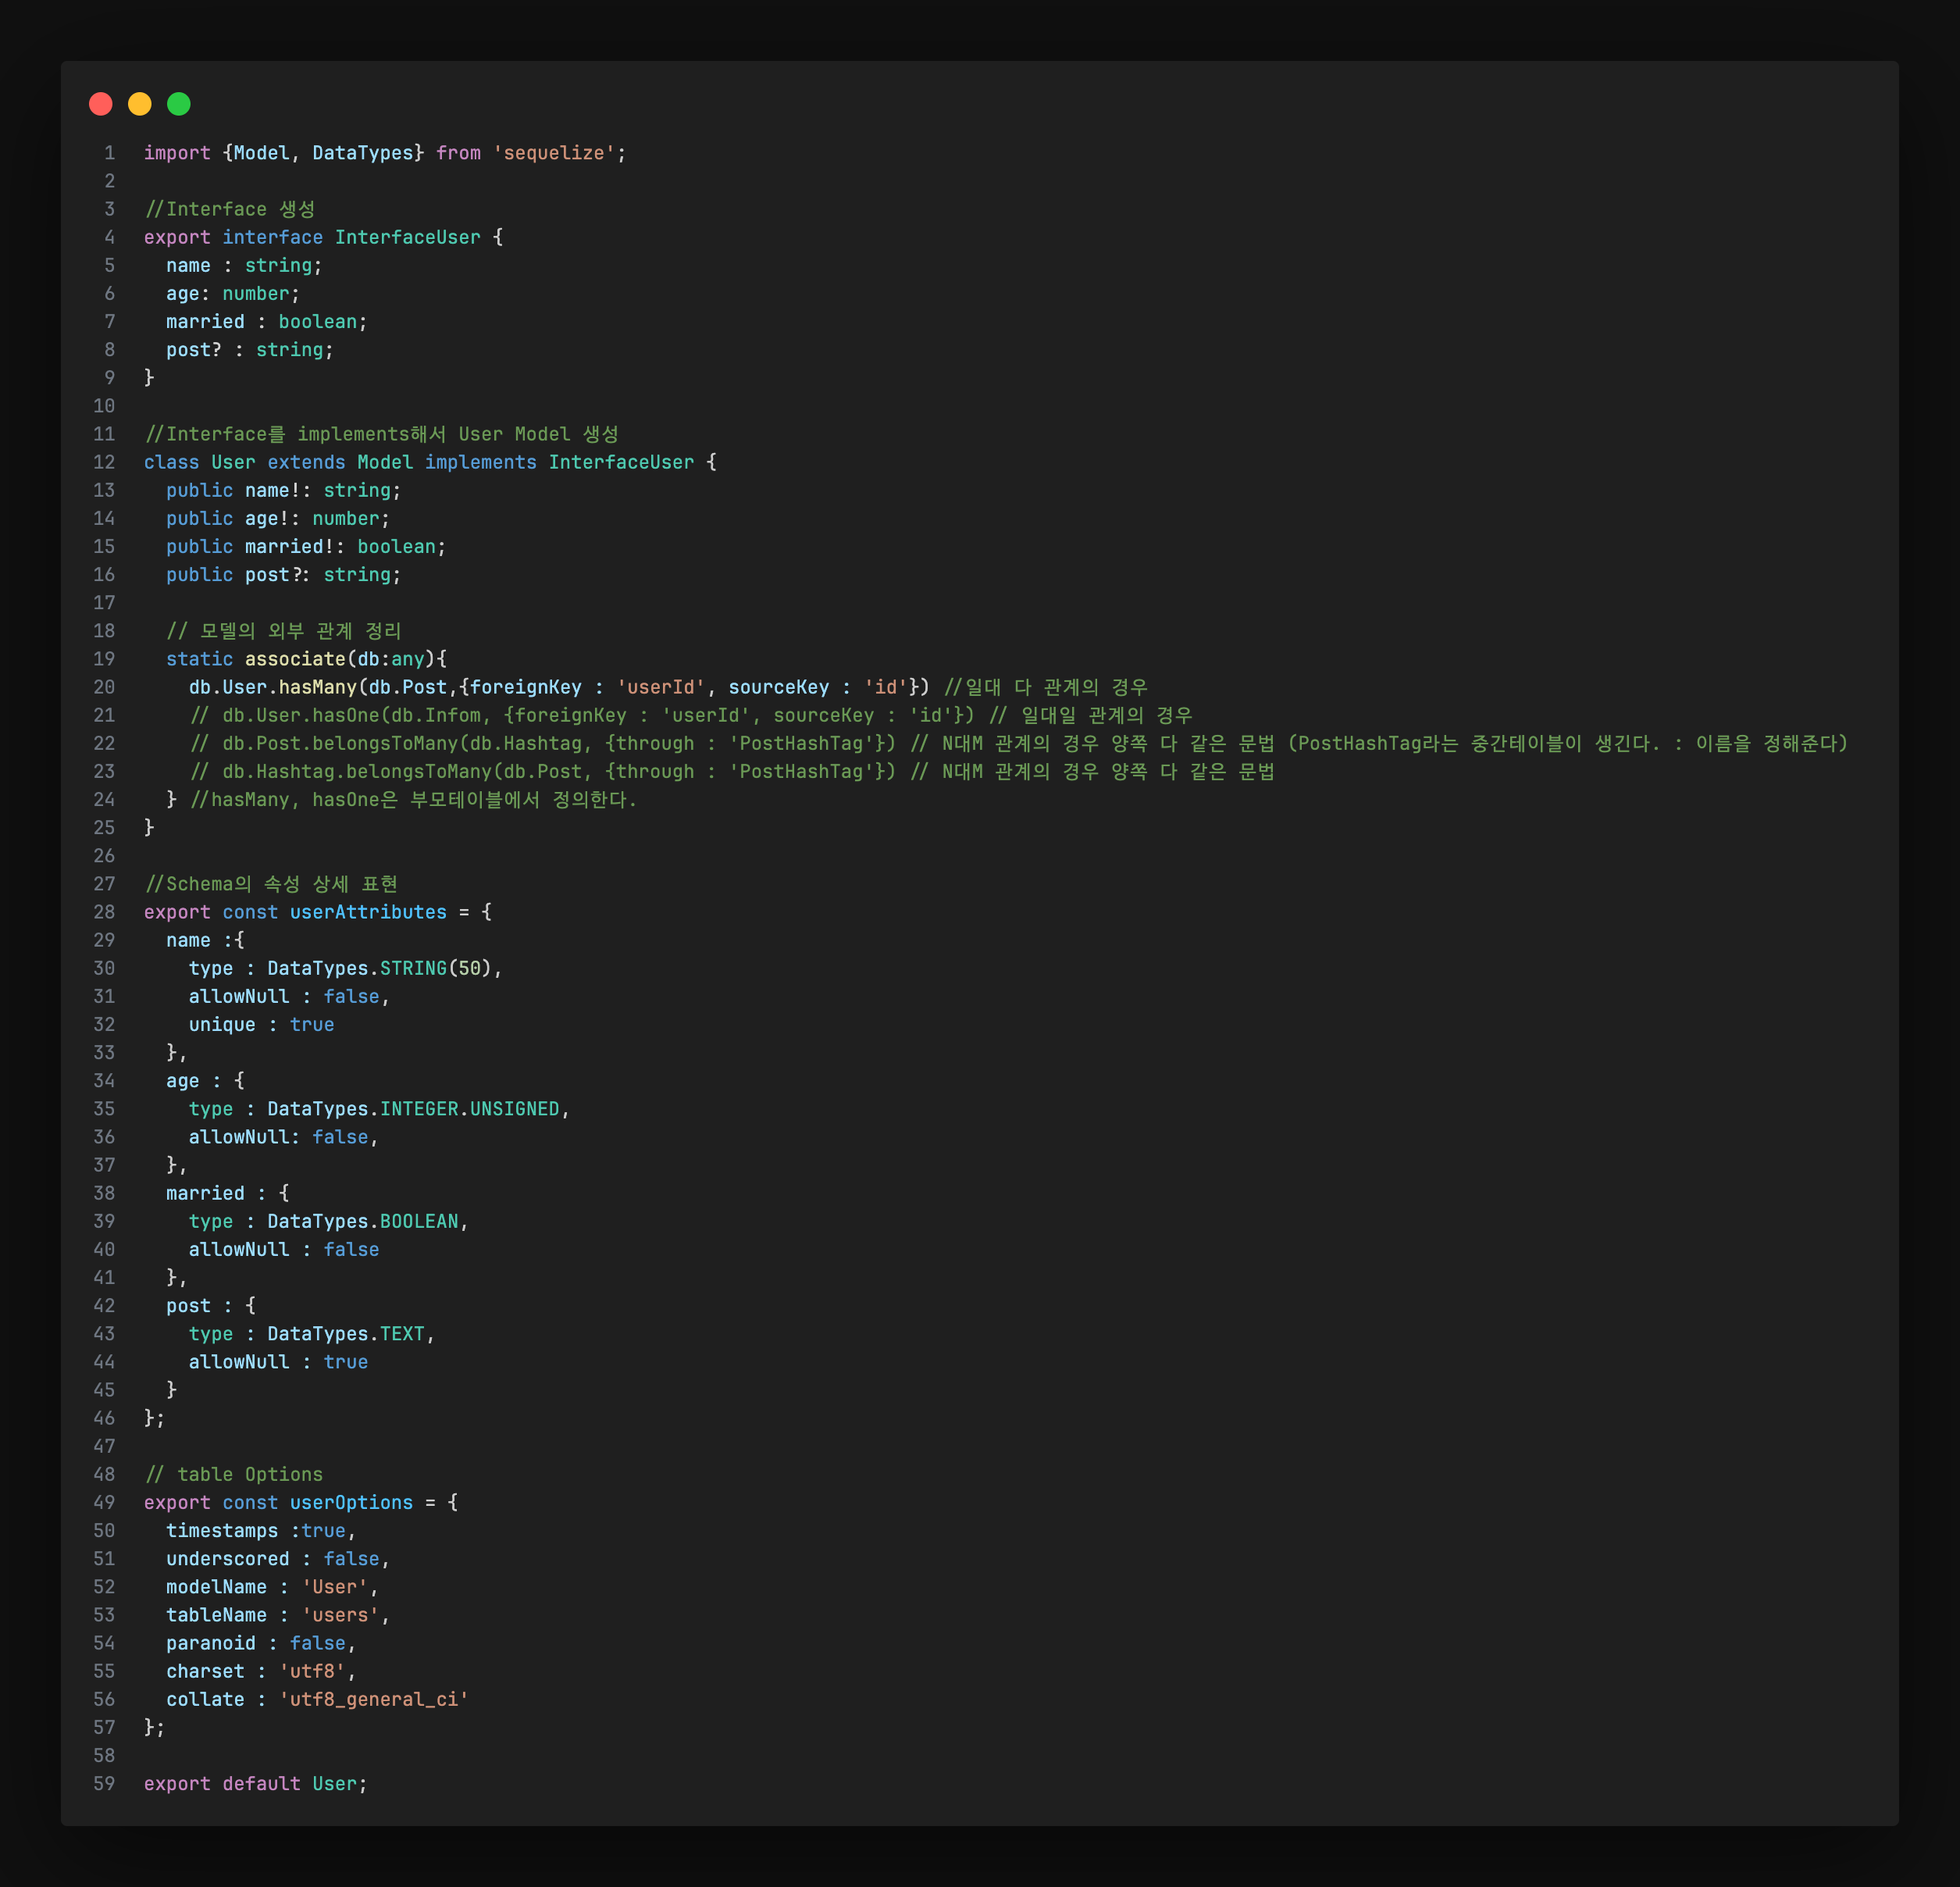The width and height of the screenshot is (1960, 1887).
Task: Click the static associate method name
Action: 295,659
